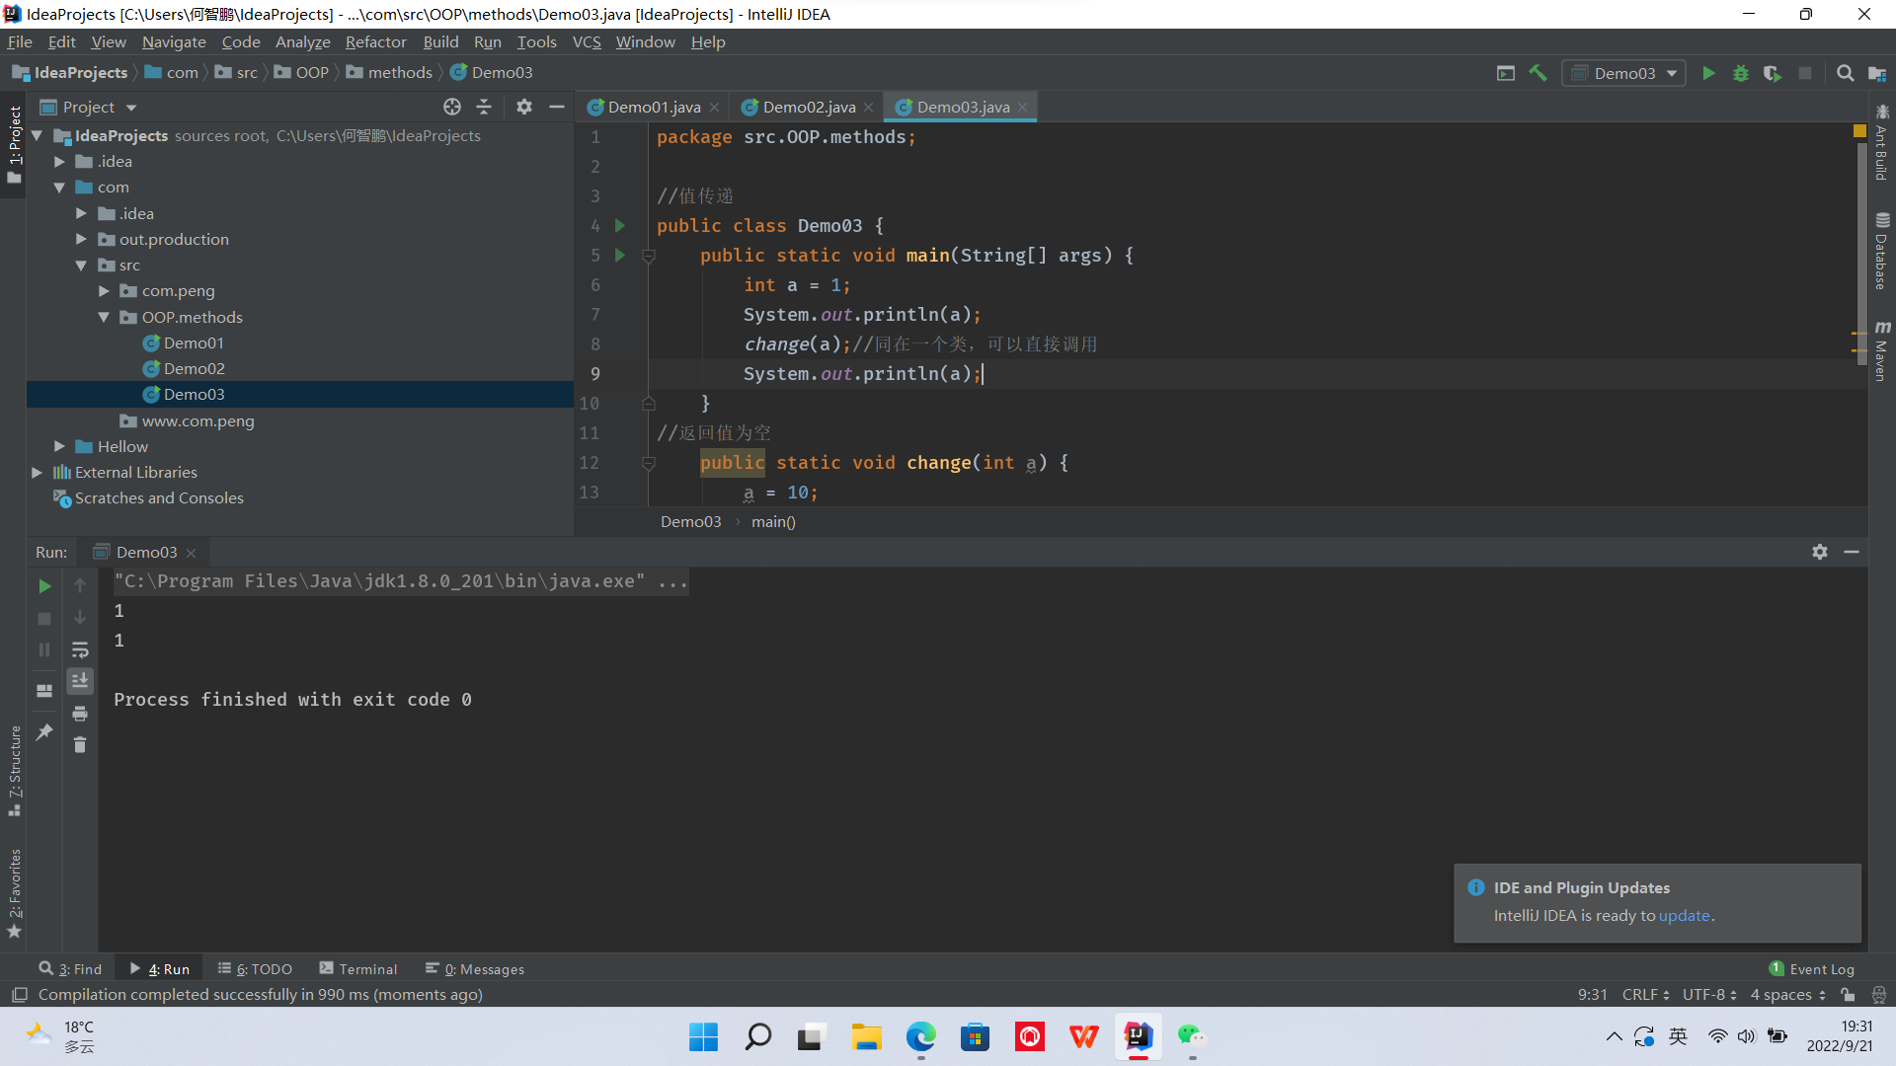Toggle scroll to end in console
This screenshot has width=1896, height=1066.
80,681
